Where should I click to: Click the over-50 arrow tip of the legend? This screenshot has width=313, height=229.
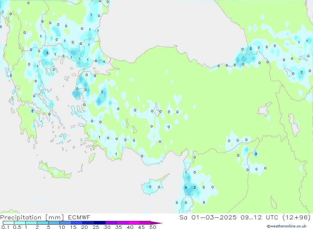156,223
